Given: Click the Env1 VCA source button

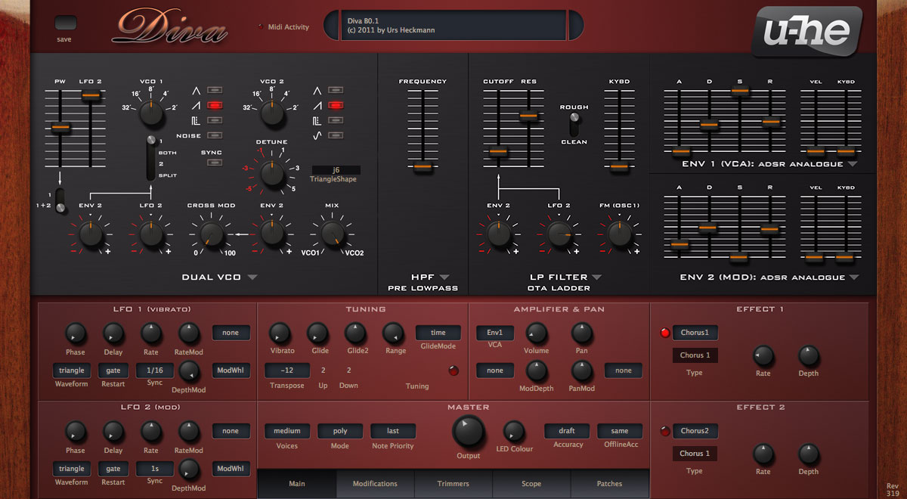Looking at the screenshot, I should [495, 333].
